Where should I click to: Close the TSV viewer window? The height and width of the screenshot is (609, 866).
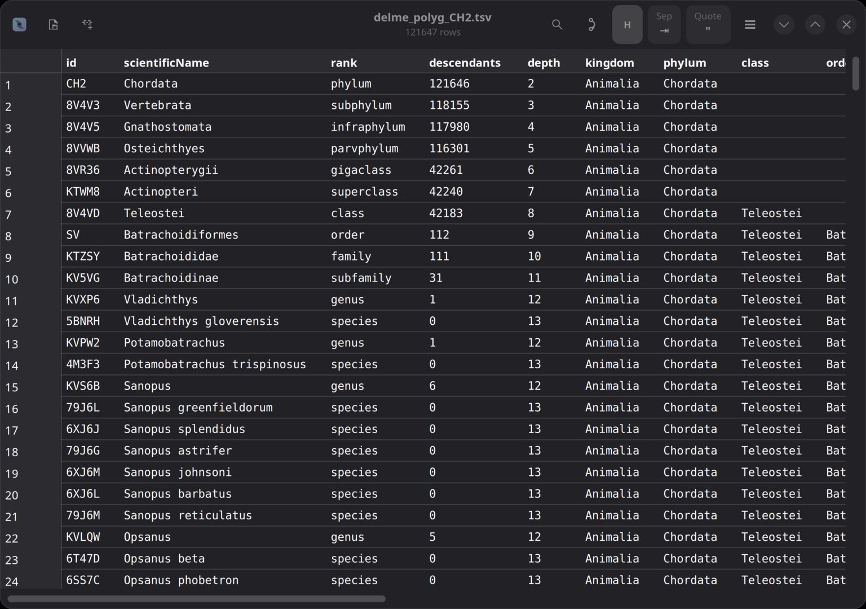tap(846, 24)
